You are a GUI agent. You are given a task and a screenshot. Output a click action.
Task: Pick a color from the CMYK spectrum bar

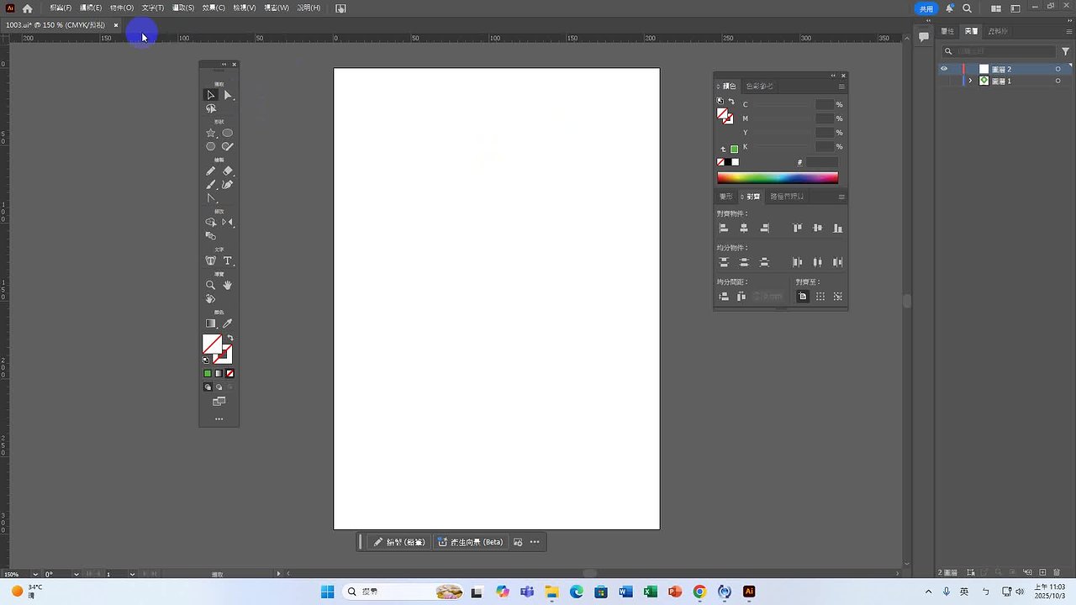click(x=777, y=177)
